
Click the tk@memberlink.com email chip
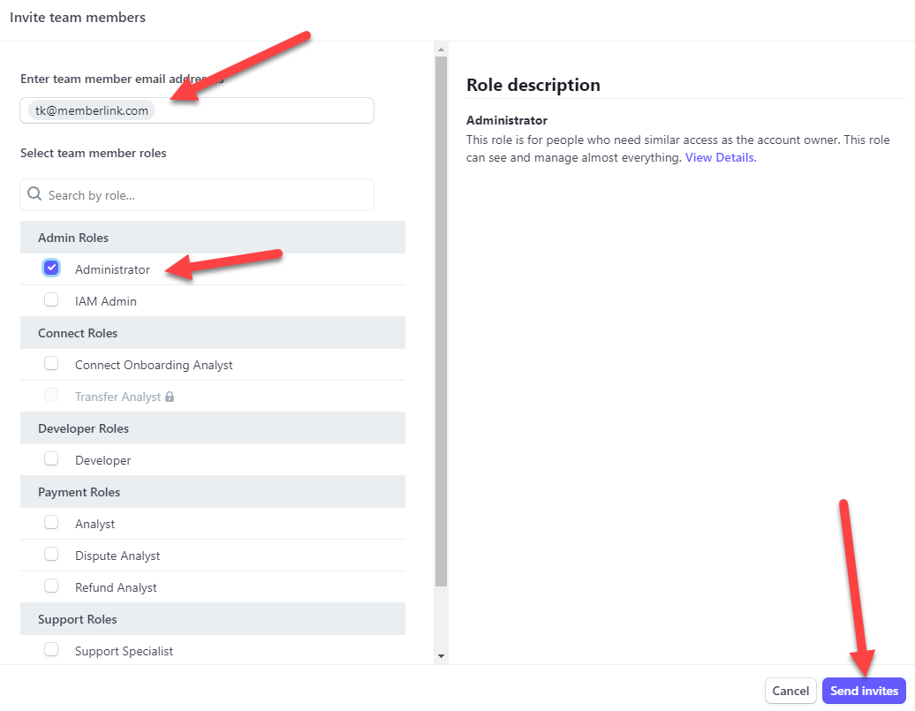(92, 110)
